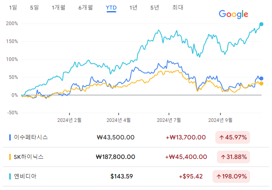Click the SK하이닉스 yellow end dot
The width and height of the screenshot is (272, 190).
pos(261,84)
